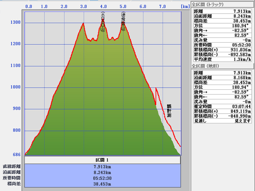Click the 4.0 km distance axis tick
Image resolution: width=255 pixels, height=191 pixels.
[x=103, y=6]
